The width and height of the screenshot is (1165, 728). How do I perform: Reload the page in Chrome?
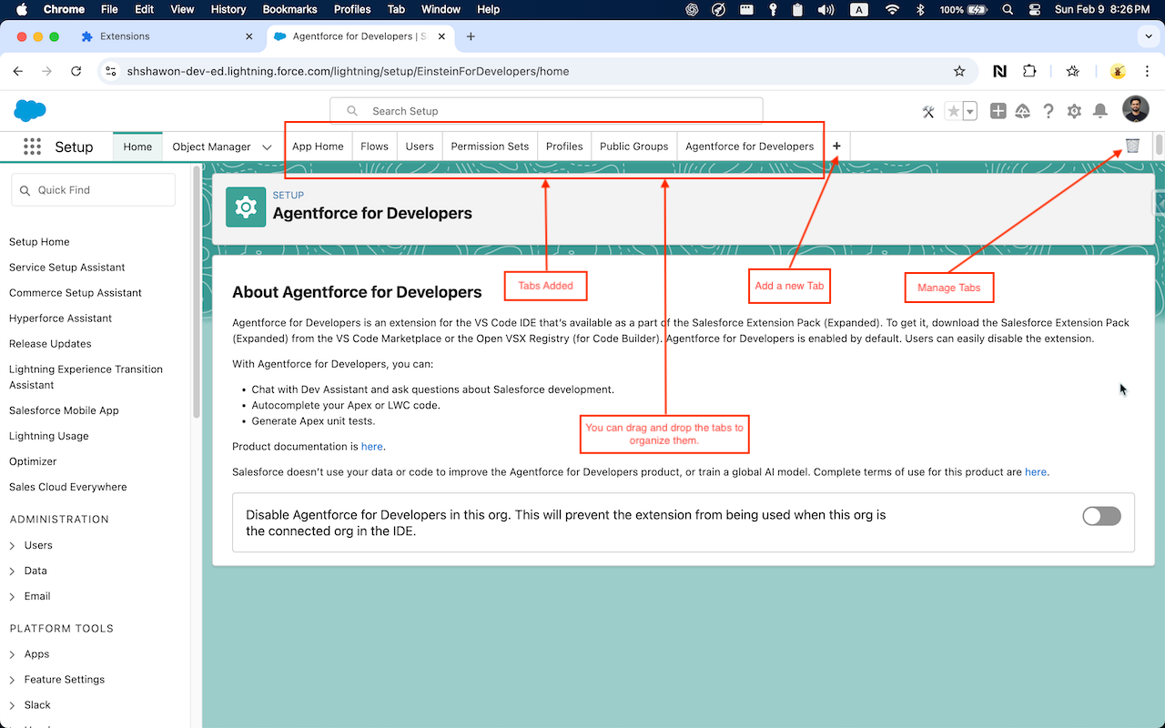76,71
